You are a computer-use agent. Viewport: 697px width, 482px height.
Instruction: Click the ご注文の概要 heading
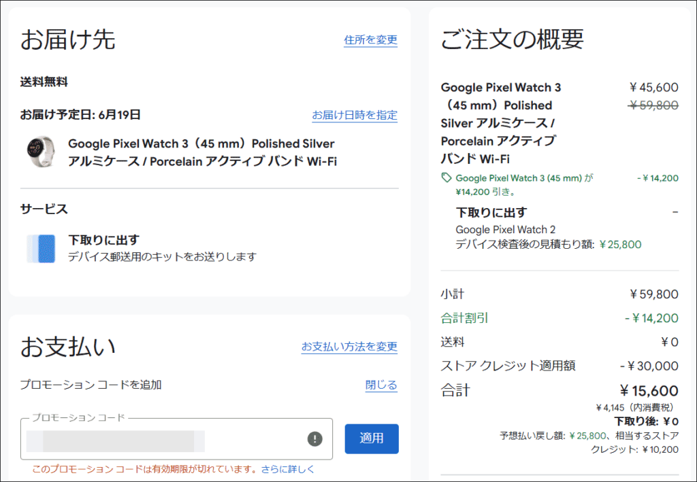pos(512,39)
